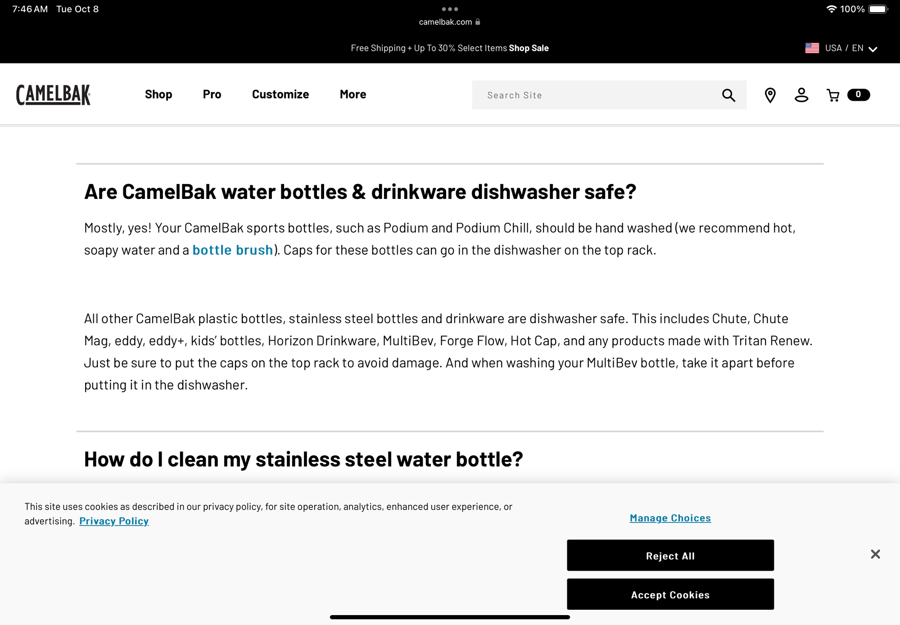The height and width of the screenshot is (625, 900).
Task: Click the Search Site input field
Action: [x=597, y=95]
